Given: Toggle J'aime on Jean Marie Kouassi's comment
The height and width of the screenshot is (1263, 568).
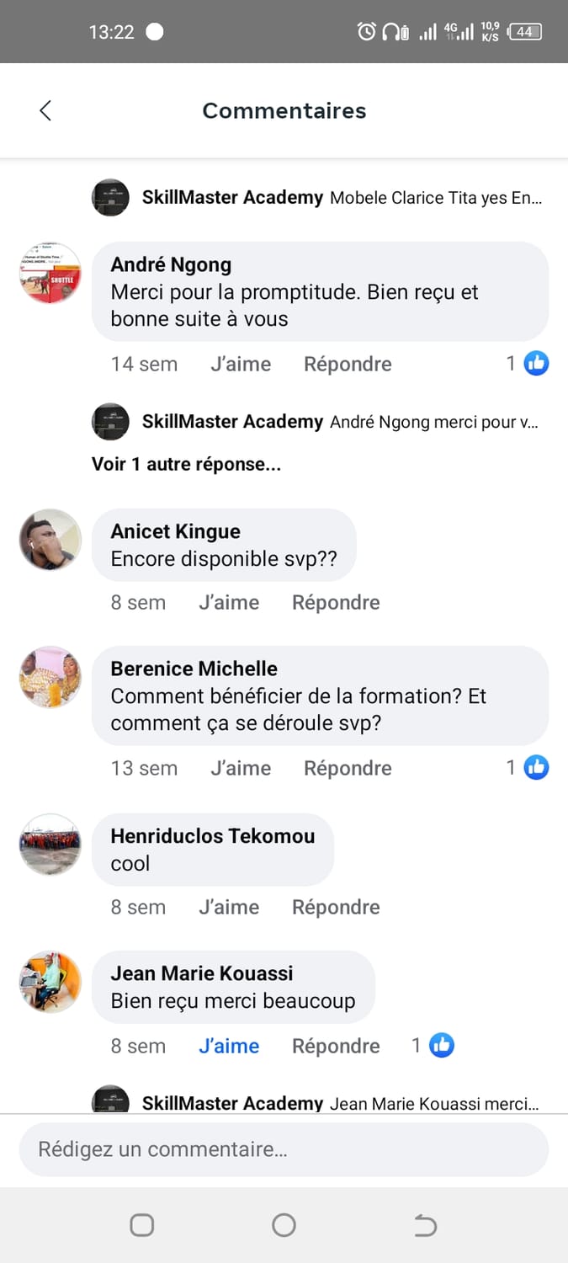Looking at the screenshot, I should pyautogui.click(x=229, y=1047).
